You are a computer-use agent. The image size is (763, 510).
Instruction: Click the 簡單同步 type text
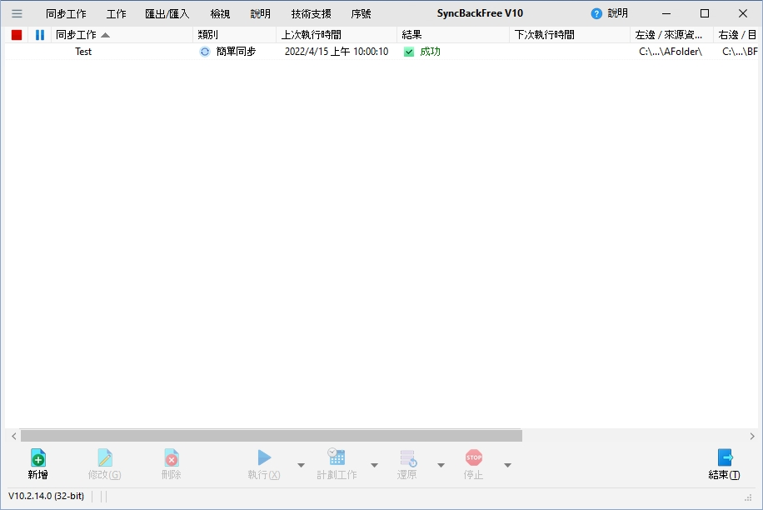coord(236,52)
